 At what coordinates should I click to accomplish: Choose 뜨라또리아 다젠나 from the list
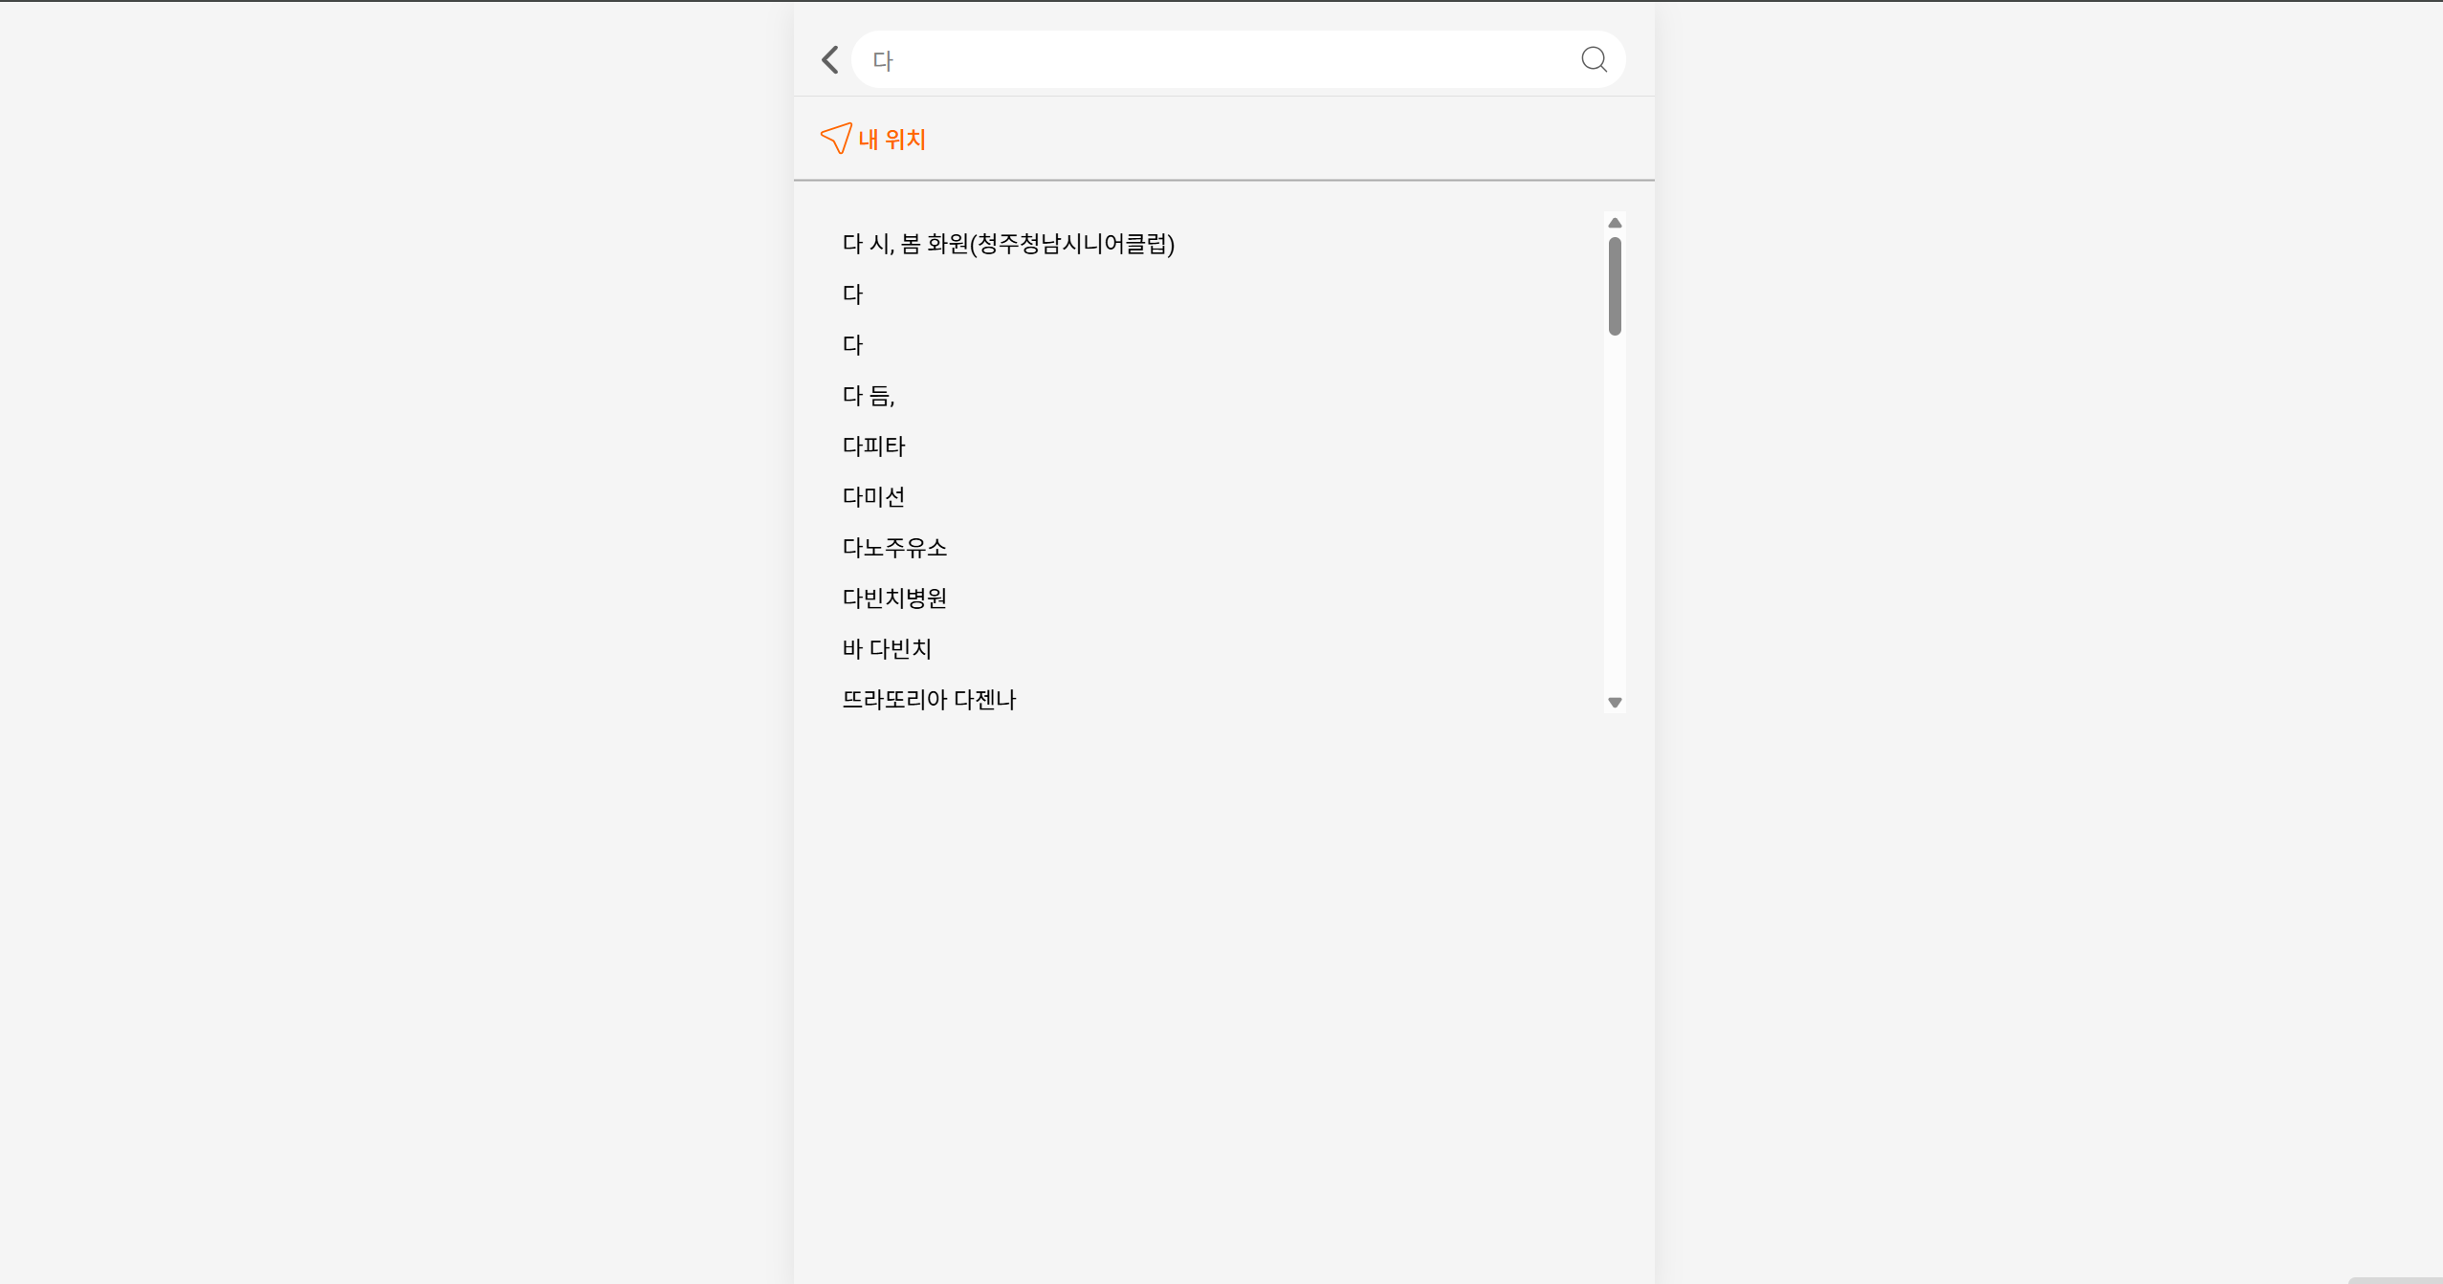click(x=929, y=700)
